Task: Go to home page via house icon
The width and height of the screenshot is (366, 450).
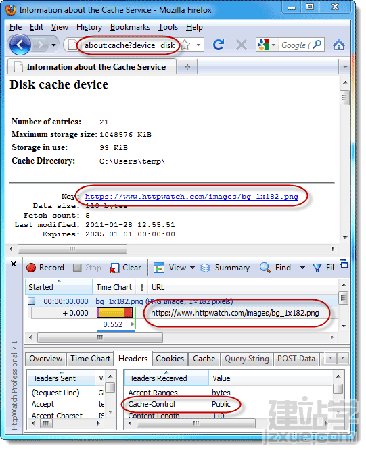Action: point(339,45)
